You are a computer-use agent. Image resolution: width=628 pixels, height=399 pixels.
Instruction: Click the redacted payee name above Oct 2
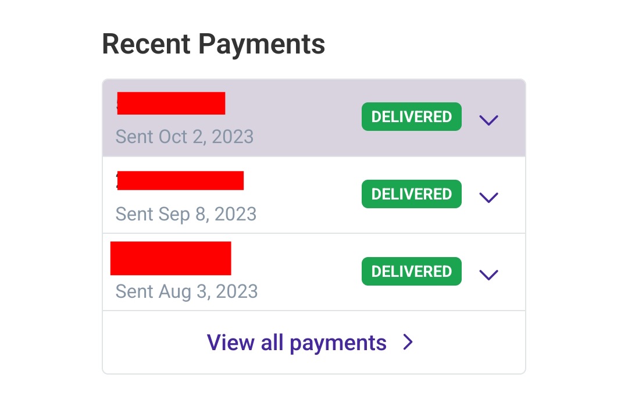171,103
